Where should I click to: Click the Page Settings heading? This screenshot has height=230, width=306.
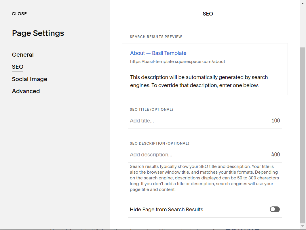click(38, 33)
